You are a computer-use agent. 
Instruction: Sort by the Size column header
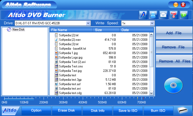click(x=106, y=30)
